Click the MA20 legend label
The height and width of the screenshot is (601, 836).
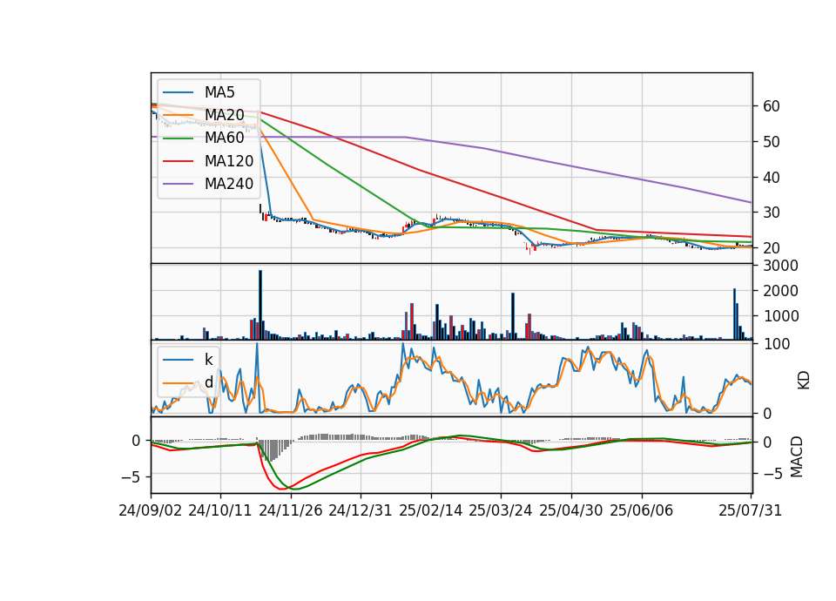[x=224, y=115]
